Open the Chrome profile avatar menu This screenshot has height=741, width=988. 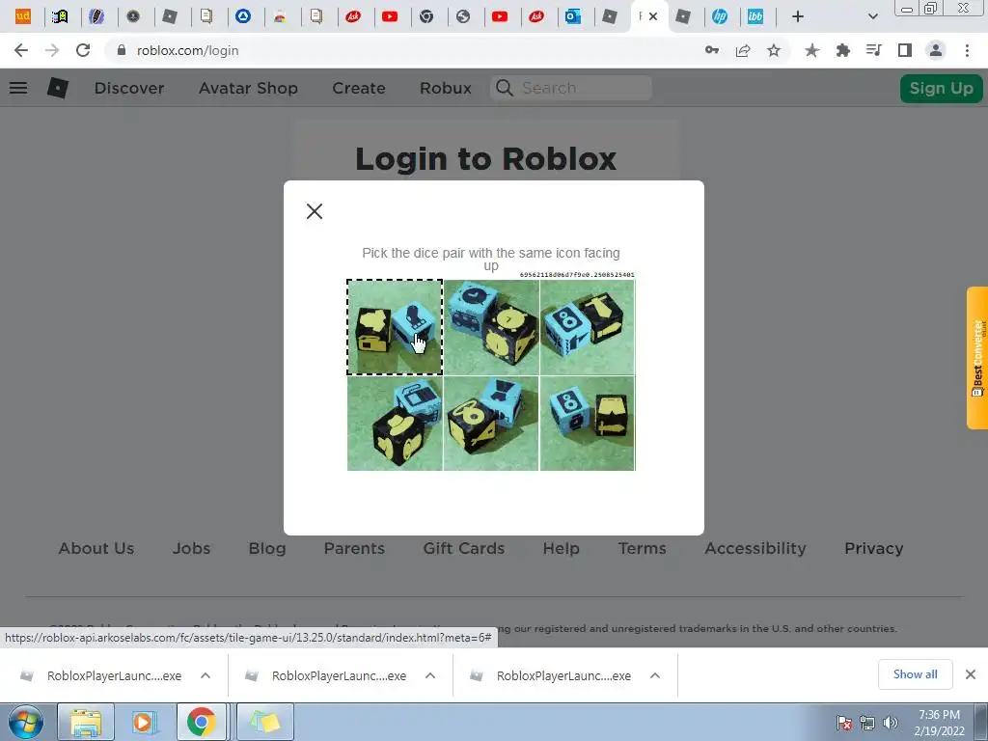click(936, 50)
